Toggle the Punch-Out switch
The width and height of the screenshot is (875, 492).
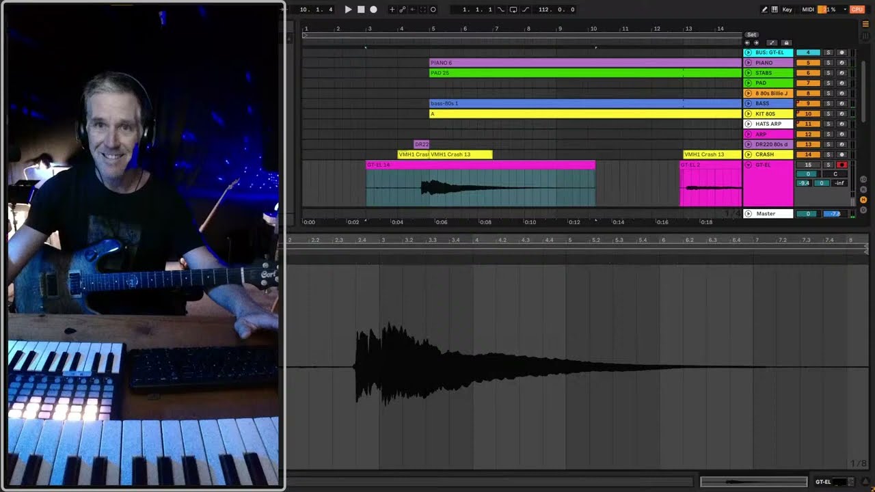(x=525, y=10)
